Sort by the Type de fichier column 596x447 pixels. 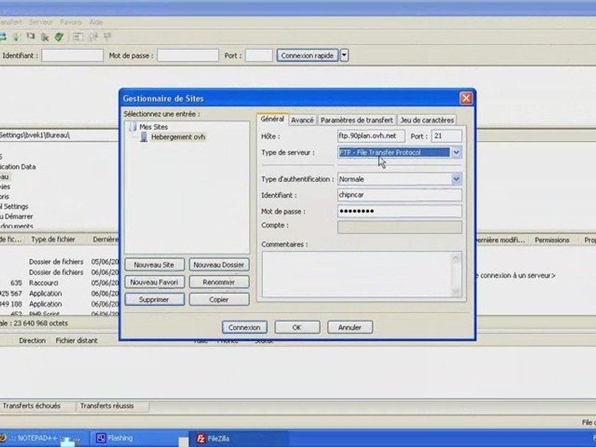(53, 240)
